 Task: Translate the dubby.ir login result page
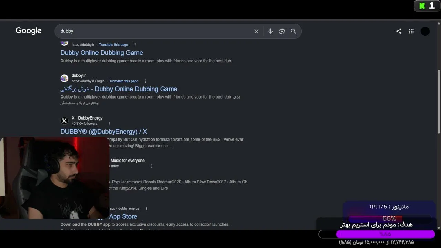[x=124, y=81]
